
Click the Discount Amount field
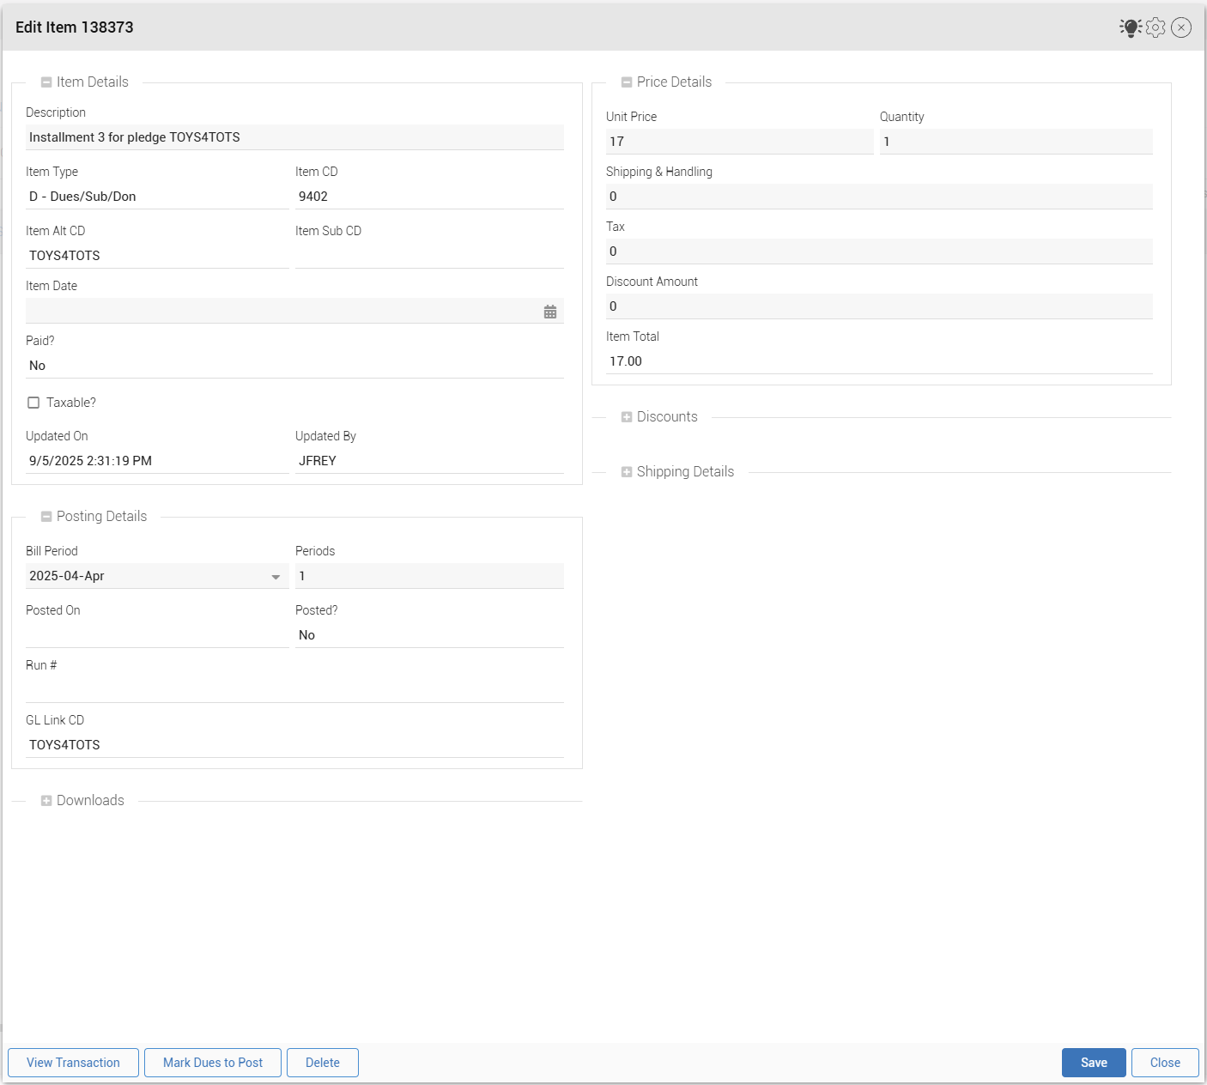[879, 306]
